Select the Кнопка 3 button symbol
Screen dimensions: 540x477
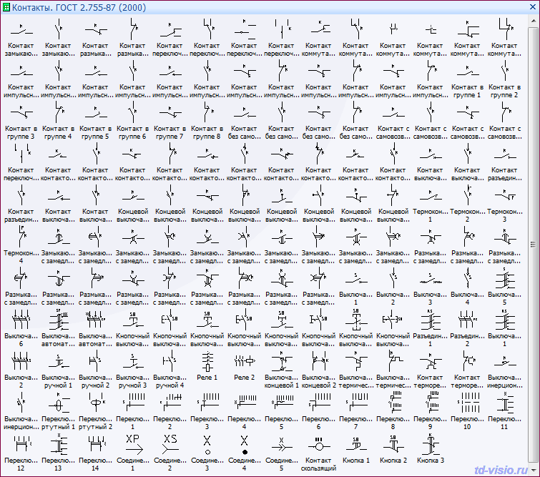click(x=430, y=443)
